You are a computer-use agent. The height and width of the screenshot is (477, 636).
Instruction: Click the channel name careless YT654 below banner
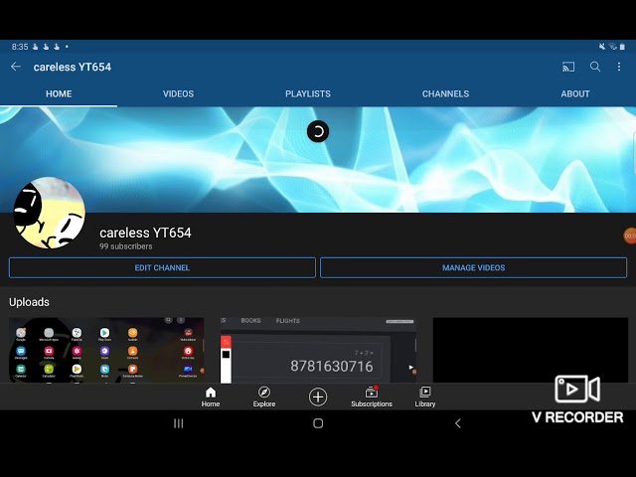(x=145, y=233)
